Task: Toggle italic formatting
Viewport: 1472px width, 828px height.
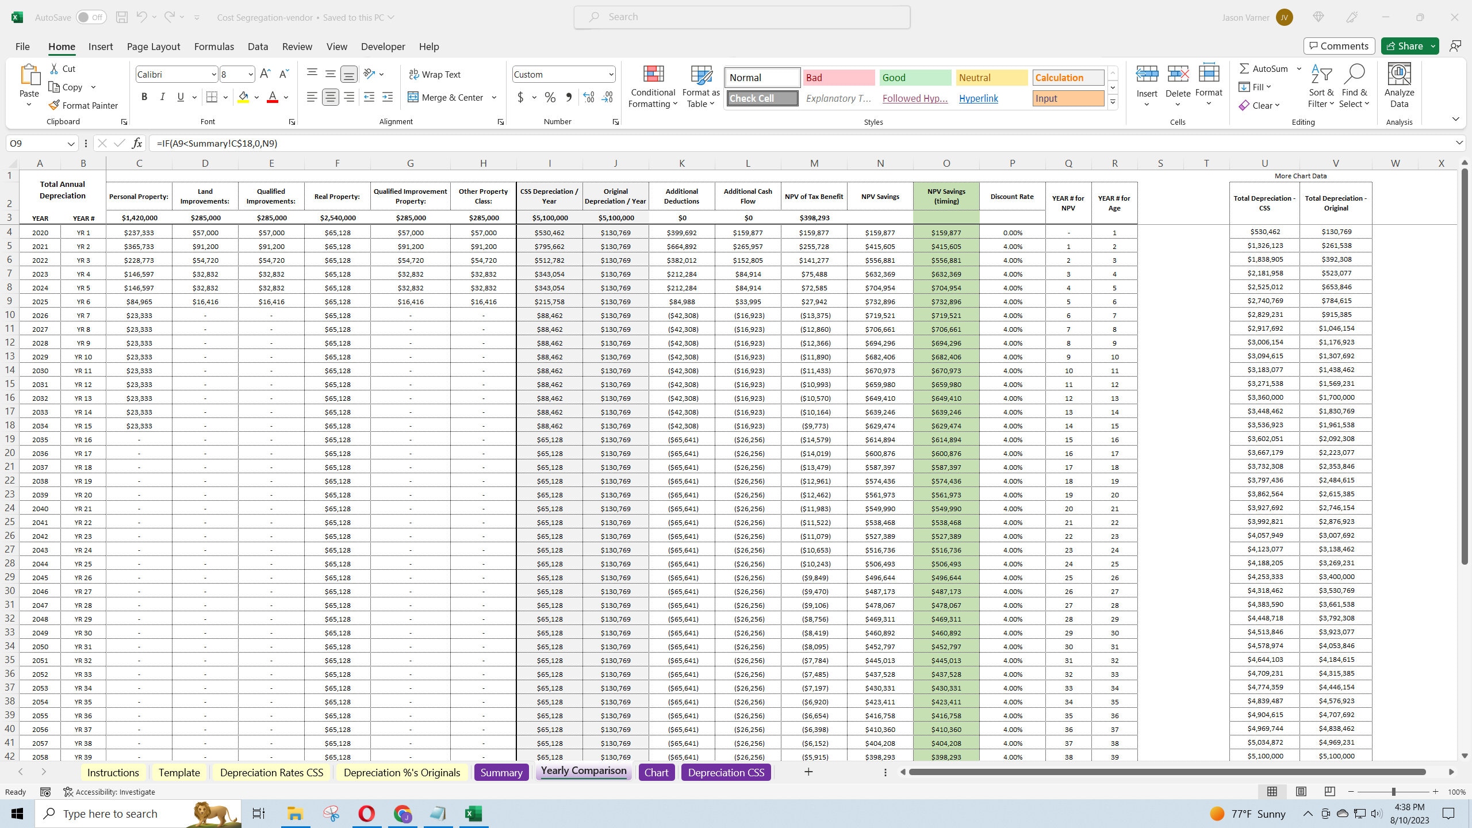Action: pyautogui.click(x=162, y=97)
